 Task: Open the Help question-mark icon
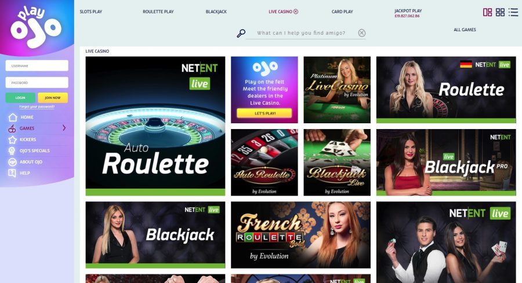click(12, 173)
